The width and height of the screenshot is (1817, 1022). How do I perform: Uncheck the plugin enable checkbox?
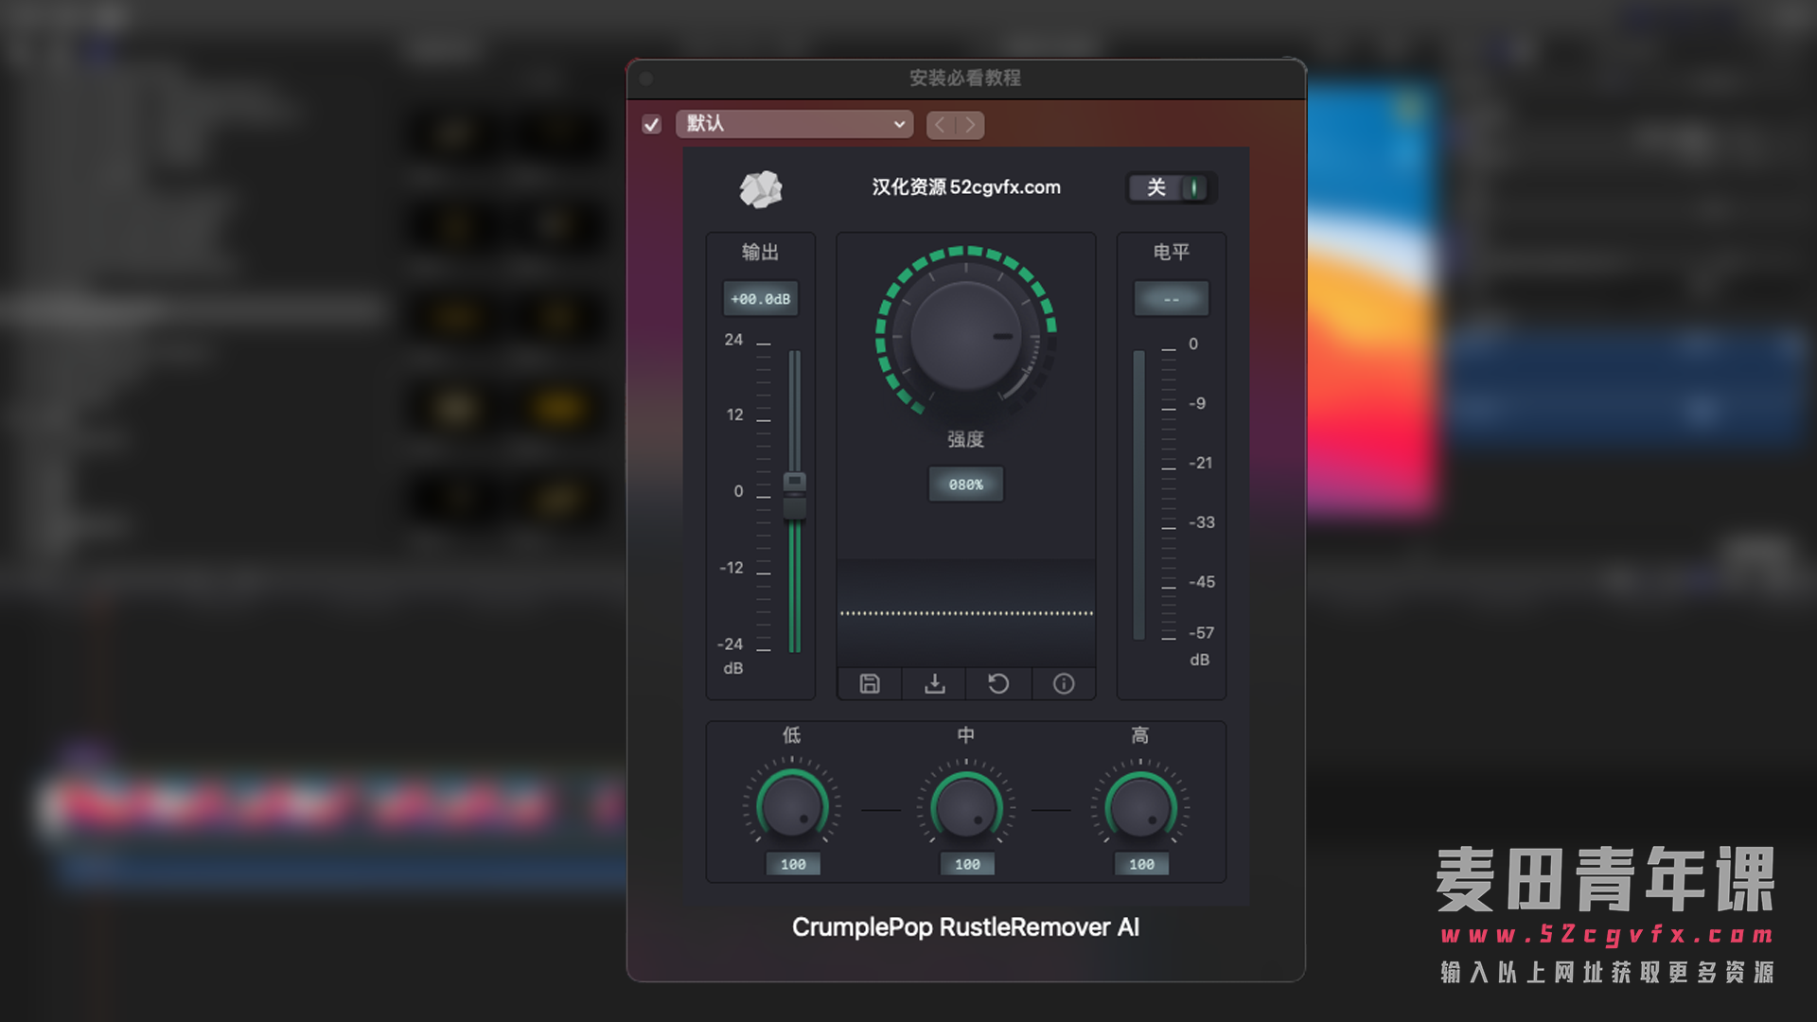[651, 124]
